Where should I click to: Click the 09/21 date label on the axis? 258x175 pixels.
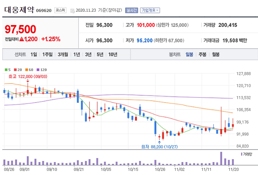pyautogui.click(x=79, y=169)
